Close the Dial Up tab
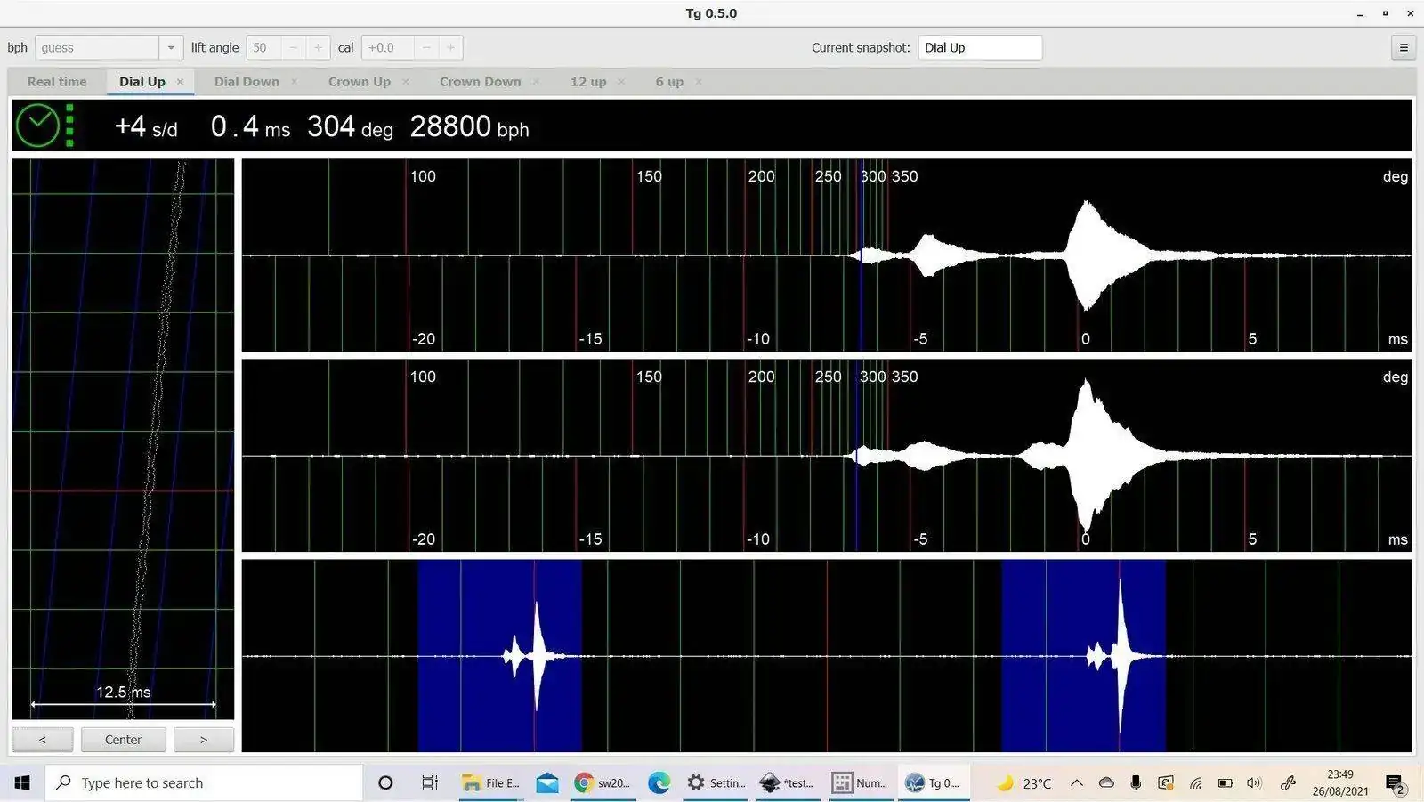This screenshot has width=1424, height=802. click(180, 82)
